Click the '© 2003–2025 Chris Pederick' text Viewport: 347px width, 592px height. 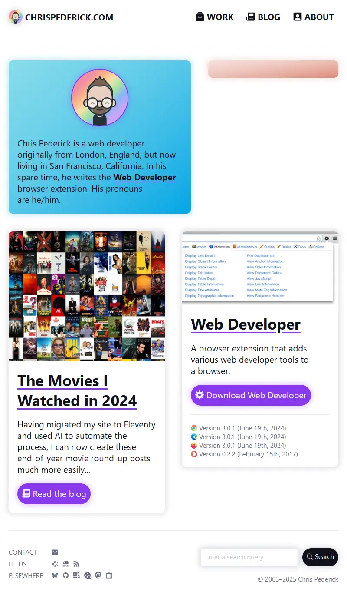point(298,579)
